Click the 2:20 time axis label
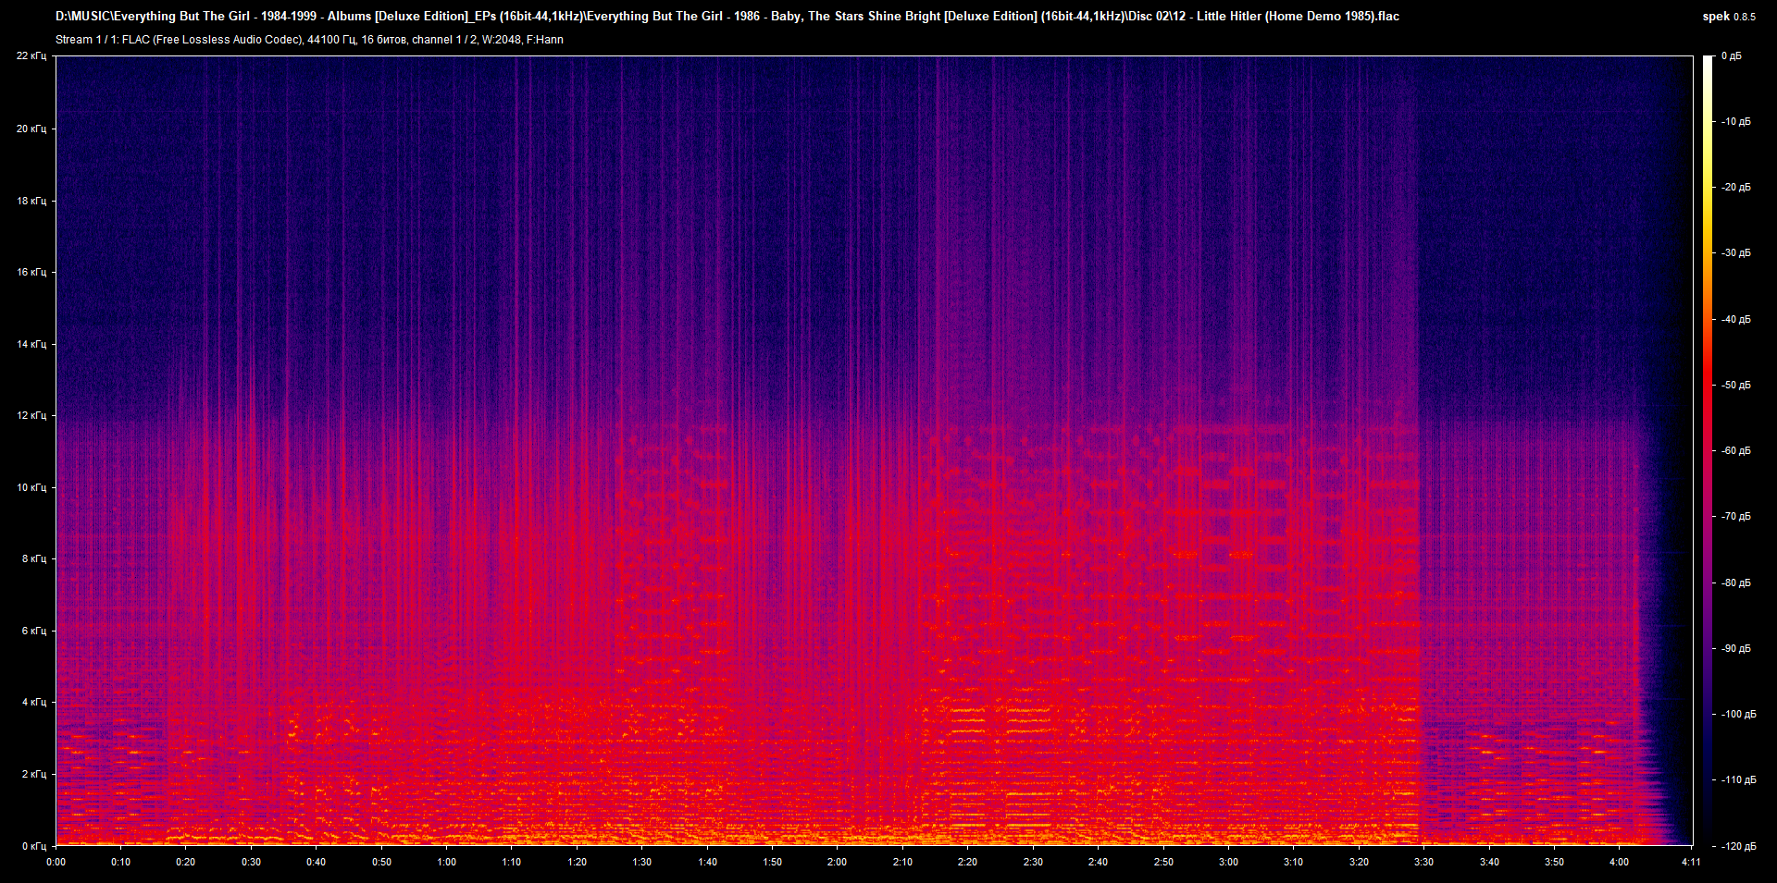The height and width of the screenshot is (883, 1777). (967, 862)
